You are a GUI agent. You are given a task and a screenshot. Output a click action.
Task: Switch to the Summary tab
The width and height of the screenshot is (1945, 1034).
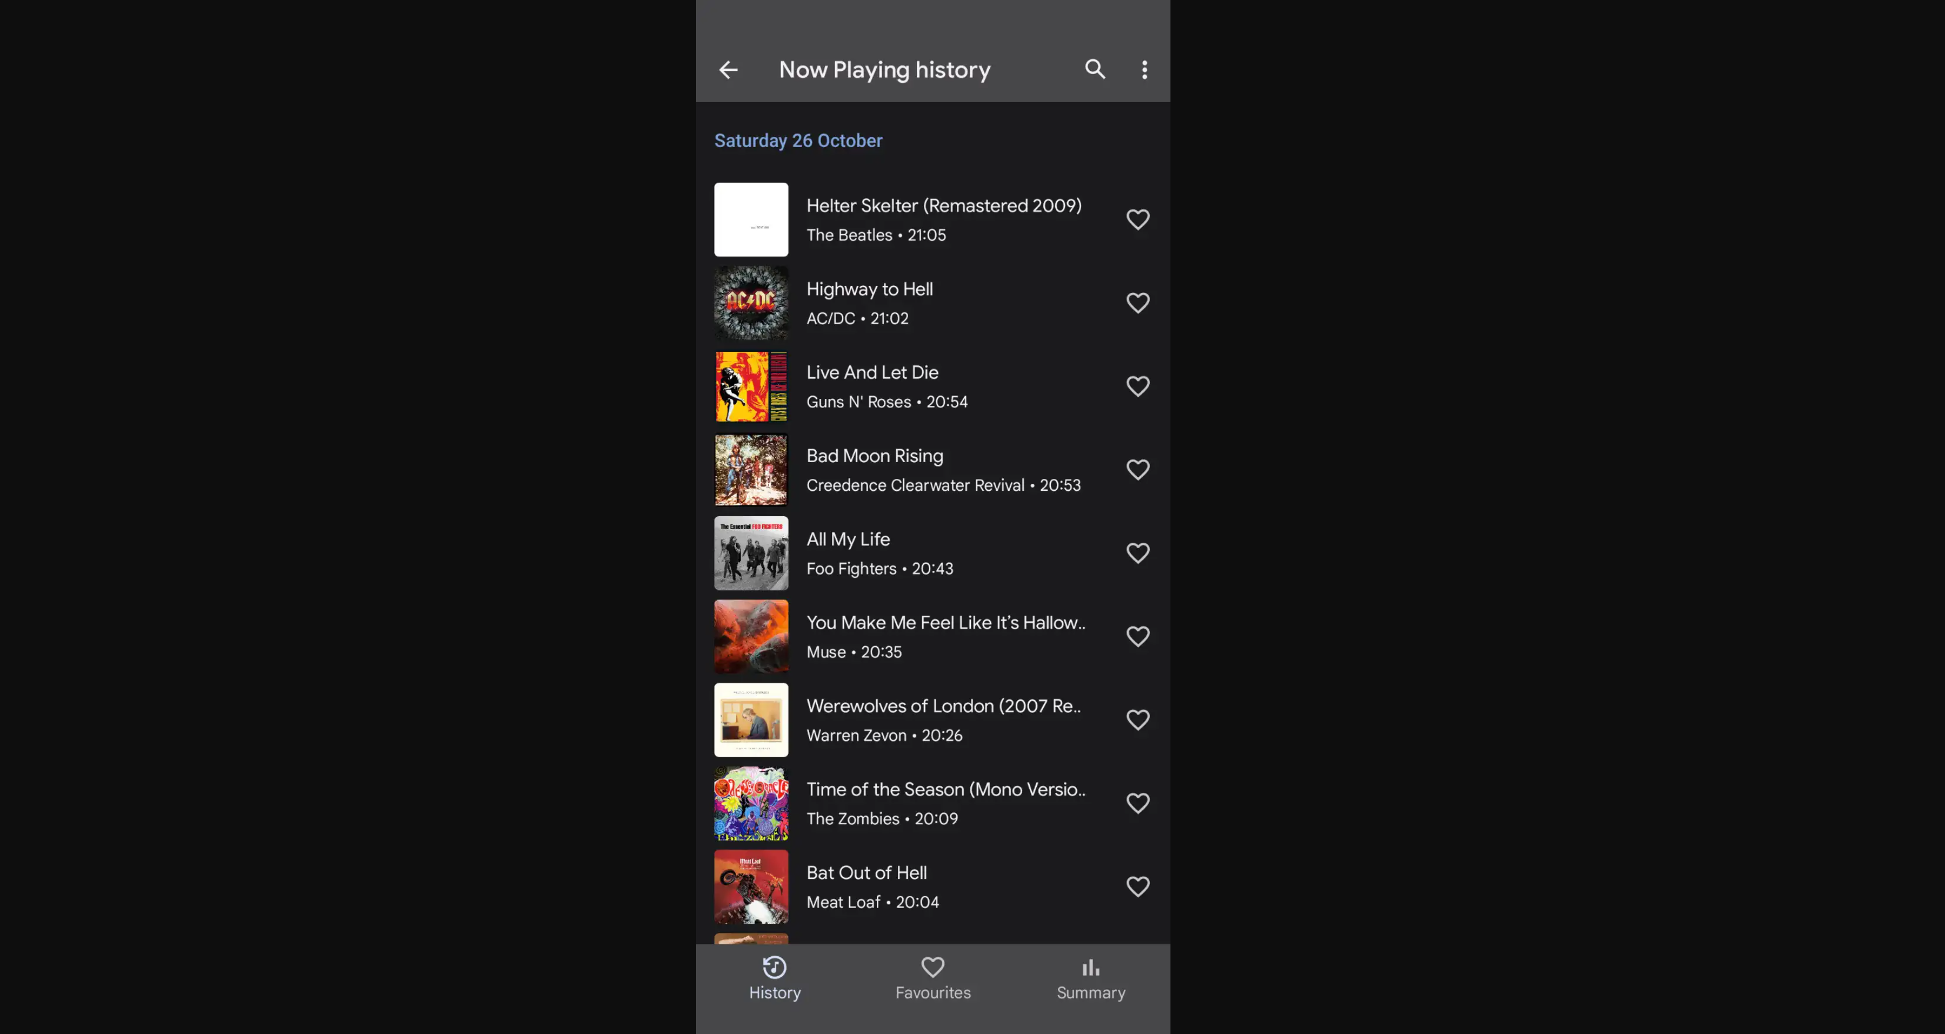coord(1091,979)
